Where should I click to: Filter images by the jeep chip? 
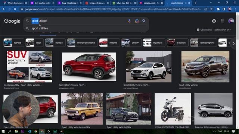[x=34, y=43]
